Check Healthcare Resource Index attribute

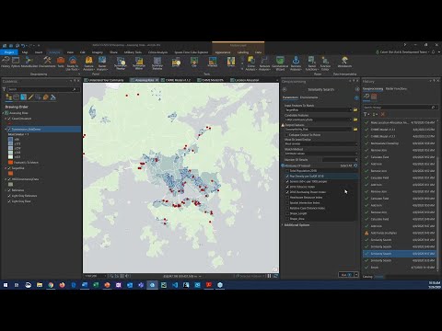tap(287, 198)
